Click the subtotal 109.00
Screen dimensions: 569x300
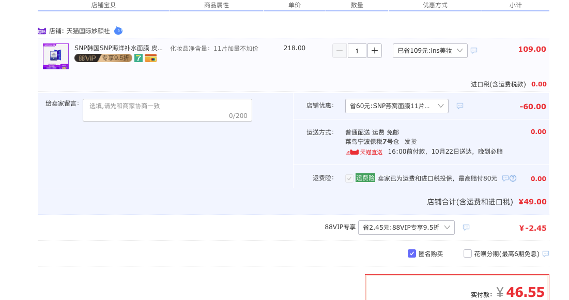tap(532, 49)
